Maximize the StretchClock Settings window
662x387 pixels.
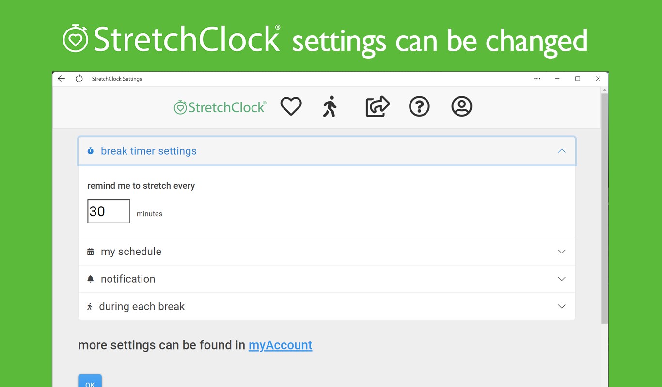click(x=578, y=79)
